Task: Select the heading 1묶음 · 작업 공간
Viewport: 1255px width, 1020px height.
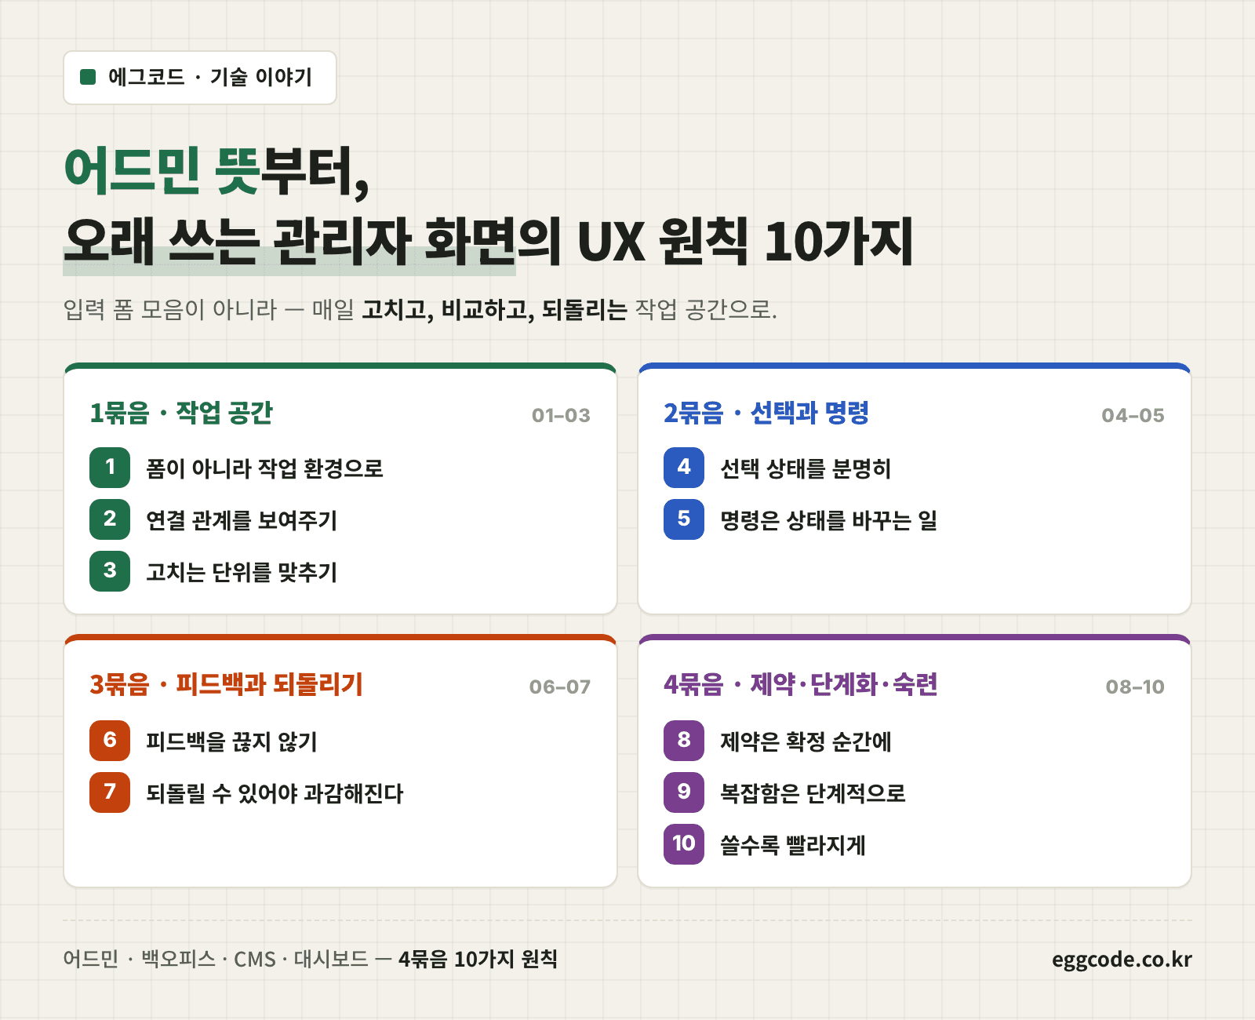Action: coord(181,413)
